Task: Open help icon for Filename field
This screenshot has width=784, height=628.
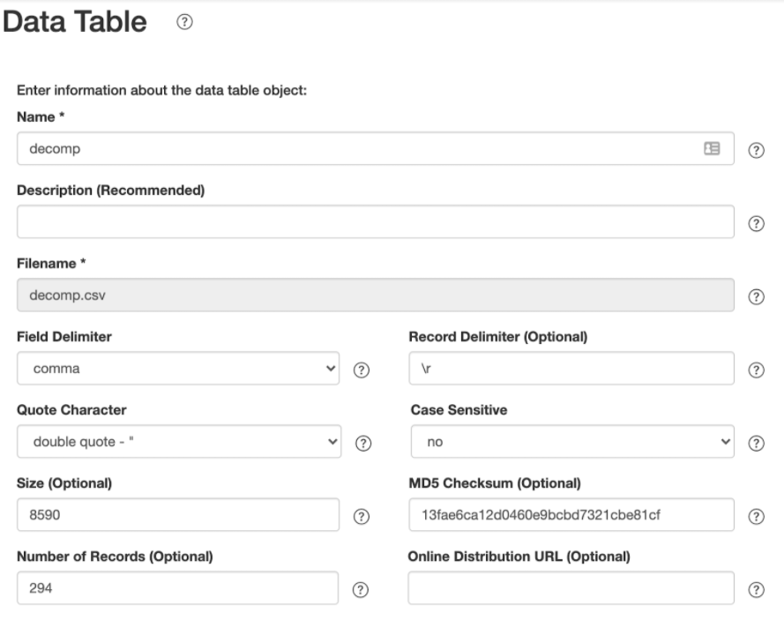Action: [x=756, y=296]
